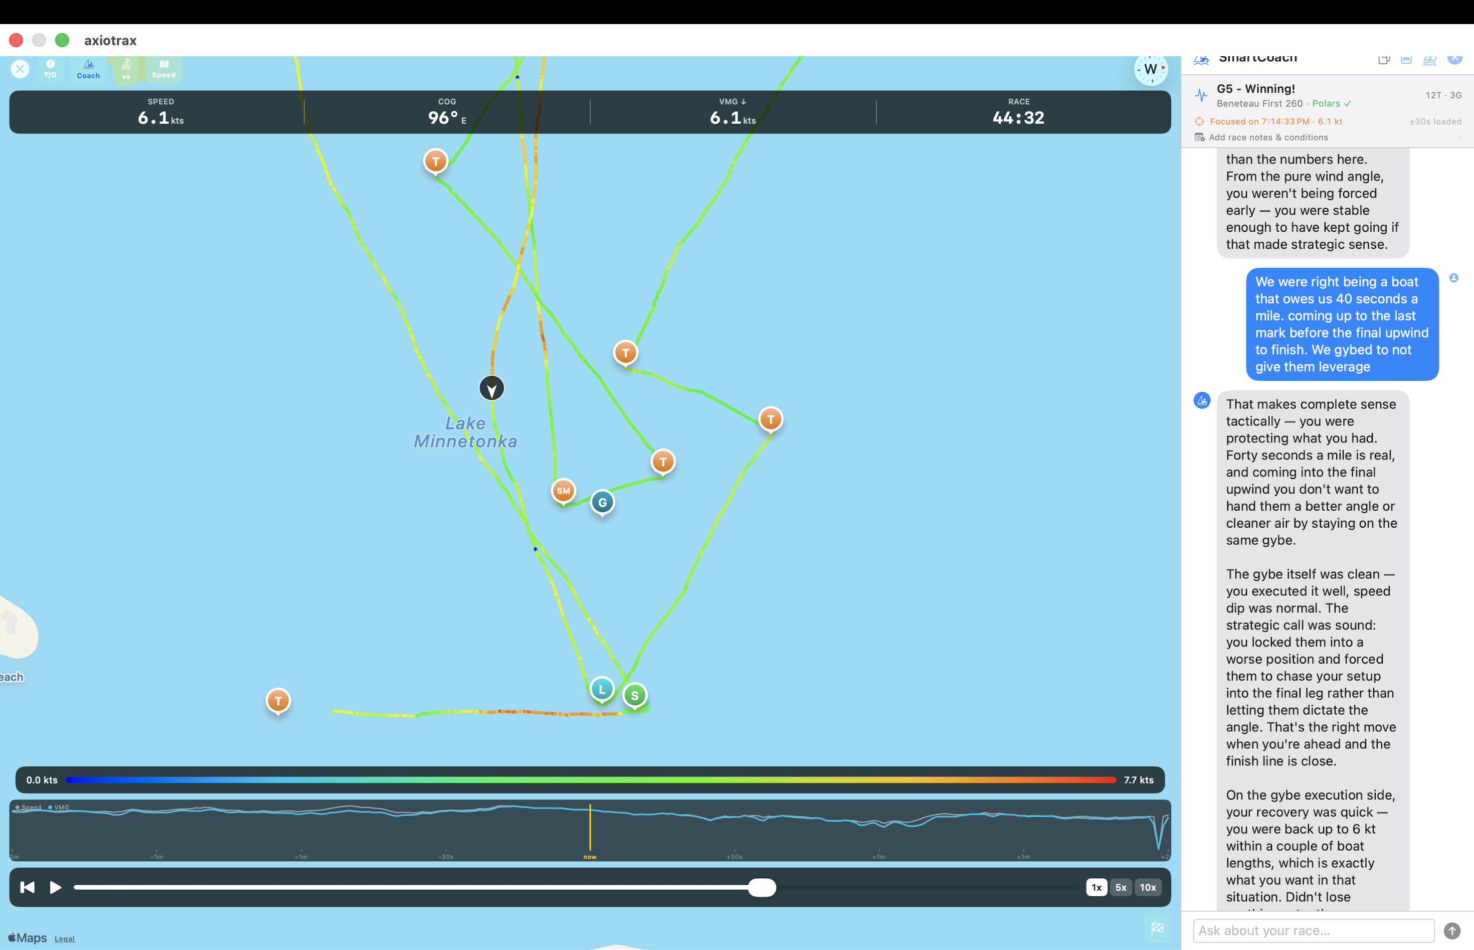Click the ±30s loaded label
Screen dimensions: 1474x950
pyautogui.click(x=1435, y=121)
